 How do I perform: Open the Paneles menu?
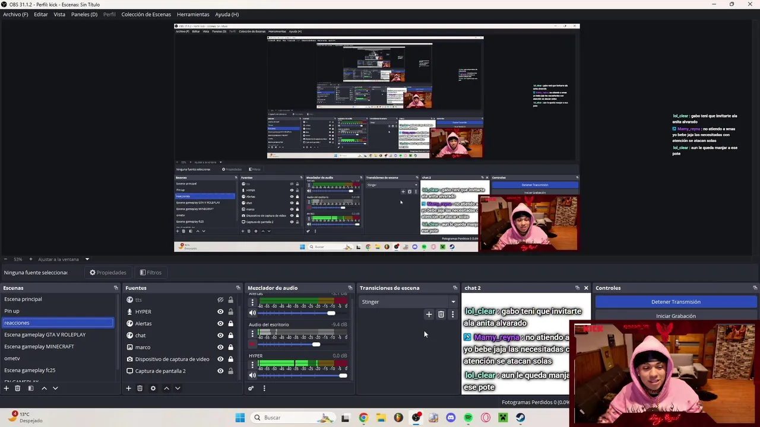point(84,14)
